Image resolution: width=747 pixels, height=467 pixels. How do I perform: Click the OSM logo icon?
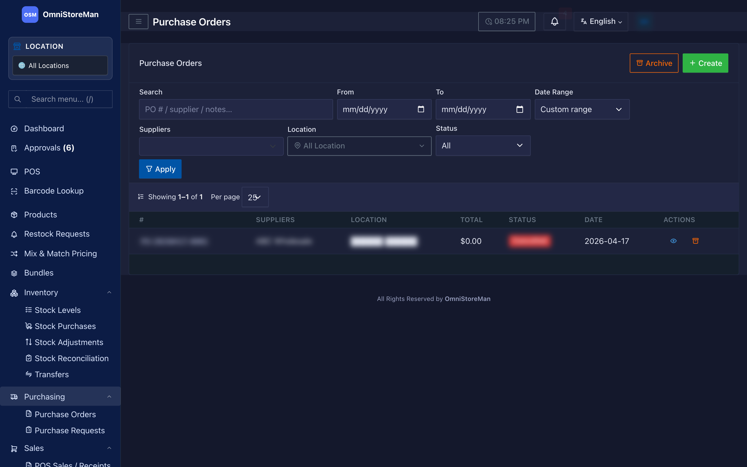coord(30,15)
